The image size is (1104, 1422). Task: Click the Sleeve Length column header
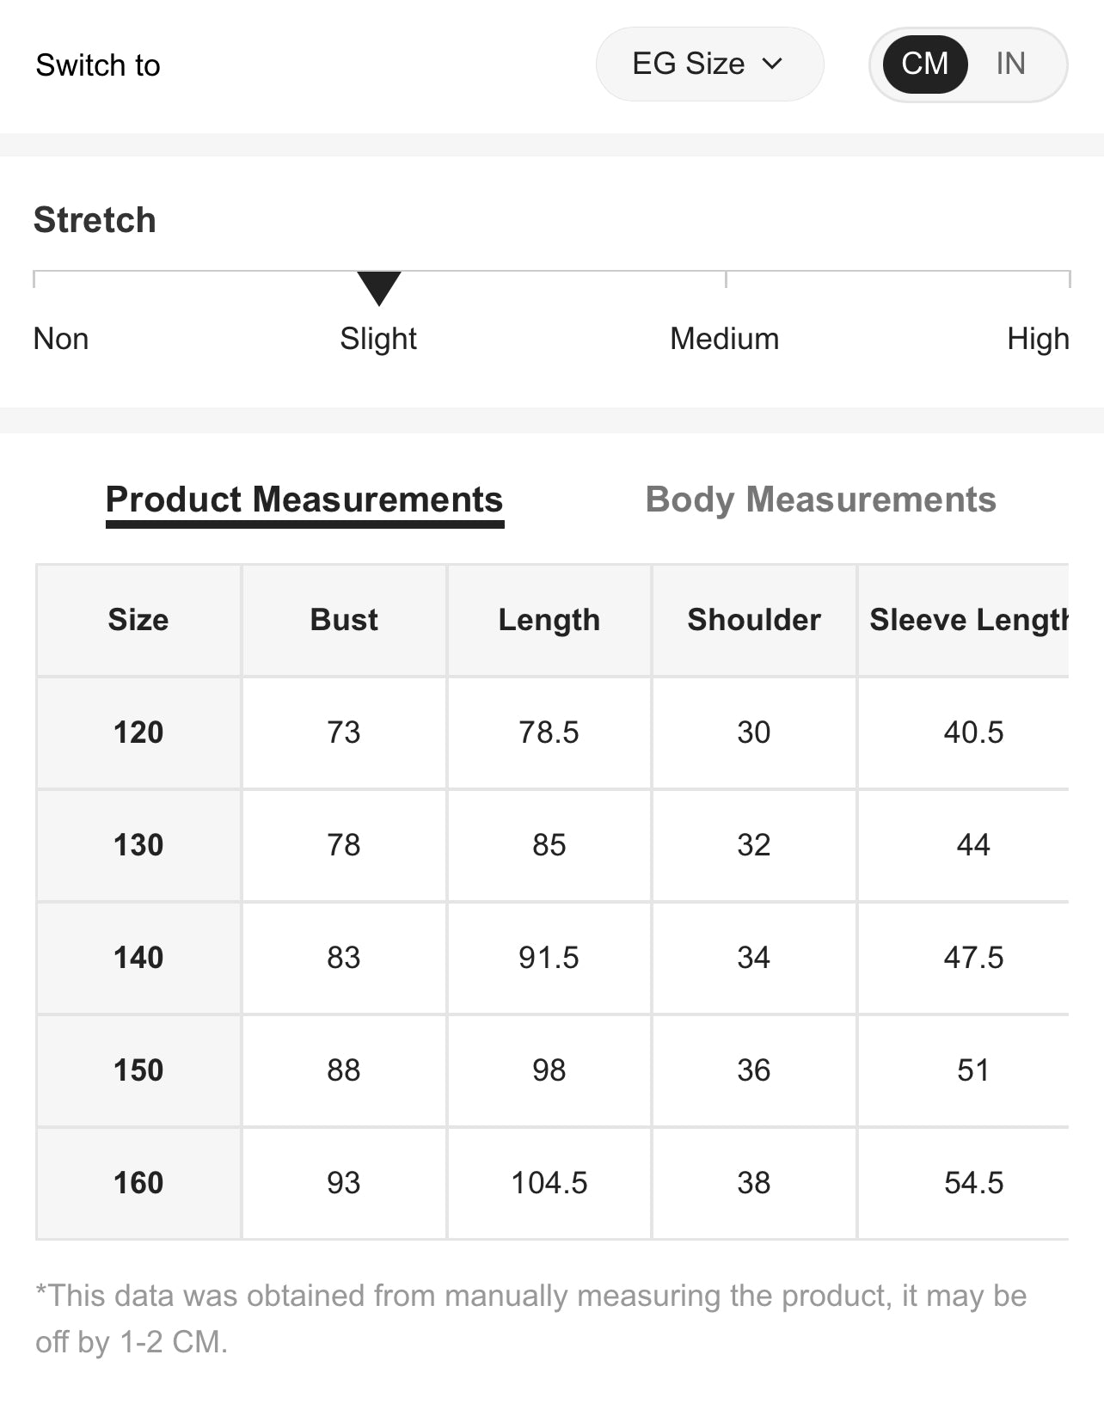968,620
